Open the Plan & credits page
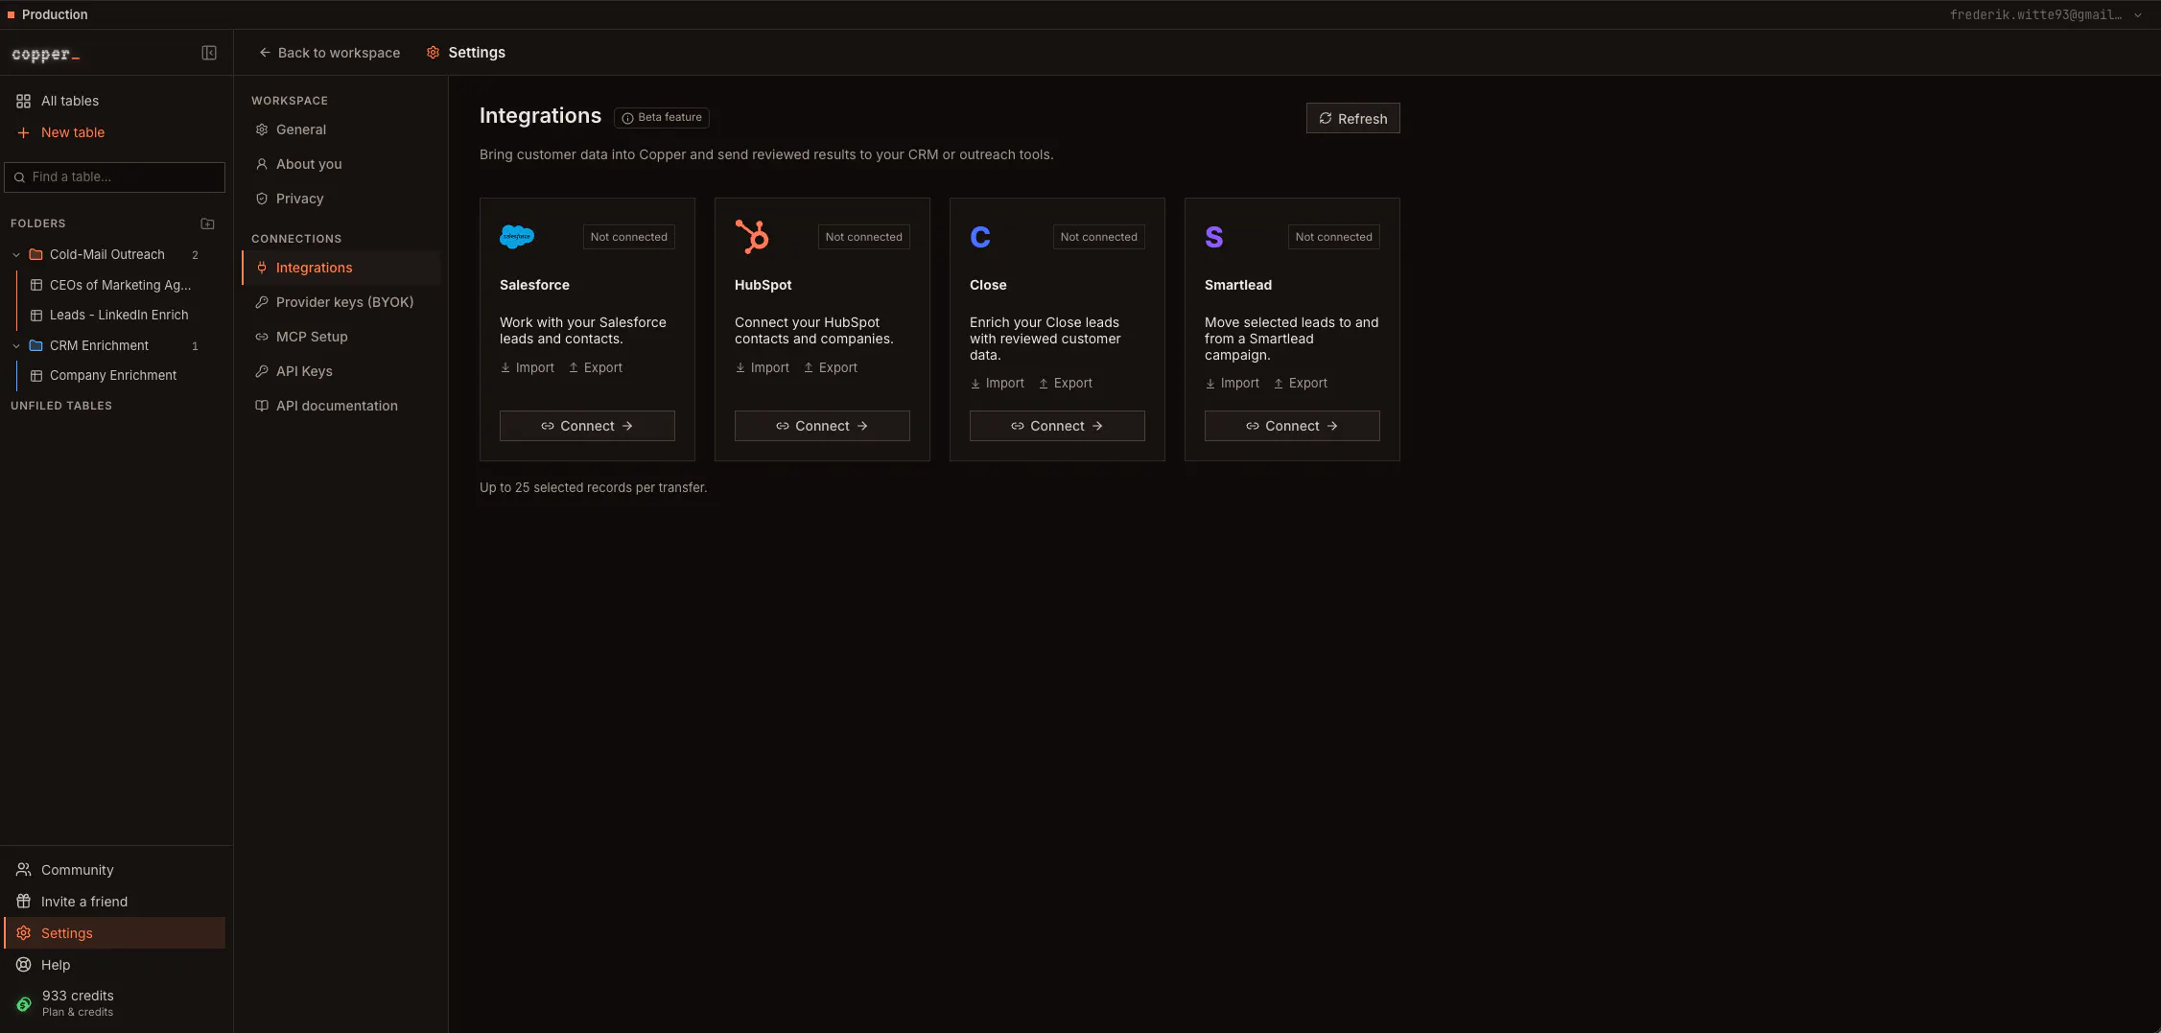The image size is (2161, 1033). tap(115, 1003)
